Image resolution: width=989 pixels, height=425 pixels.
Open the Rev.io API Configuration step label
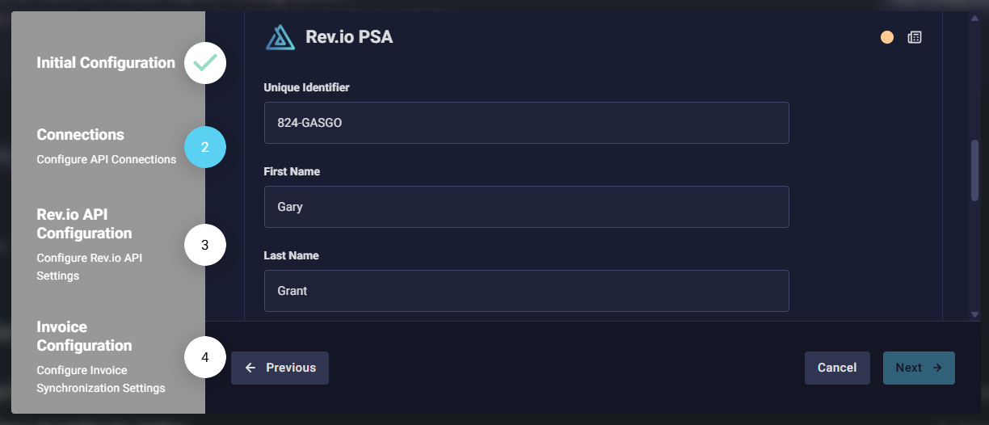[x=84, y=224]
